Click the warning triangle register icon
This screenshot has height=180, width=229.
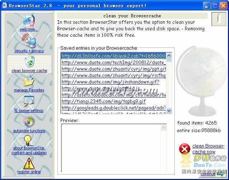pyautogui.click(x=29, y=163)
